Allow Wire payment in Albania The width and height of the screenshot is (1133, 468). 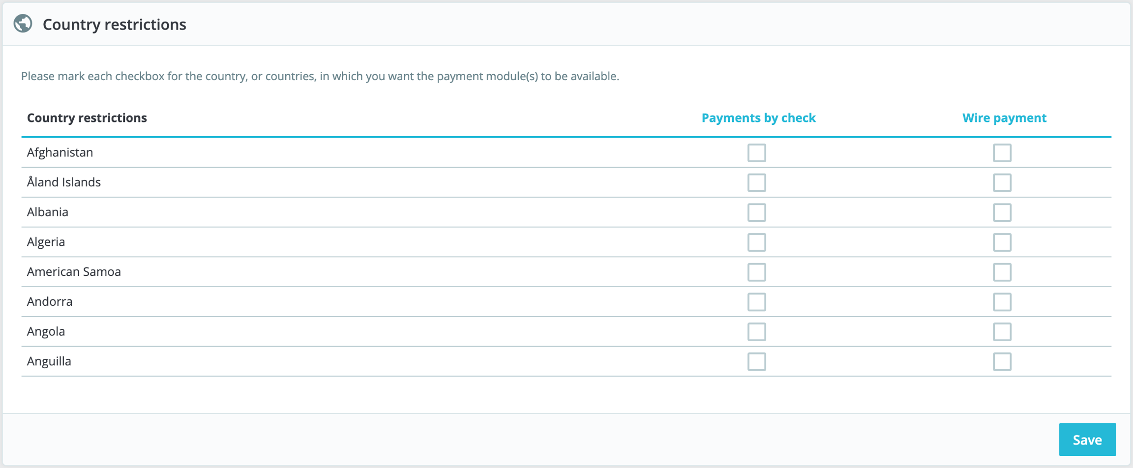point(1002,212)
